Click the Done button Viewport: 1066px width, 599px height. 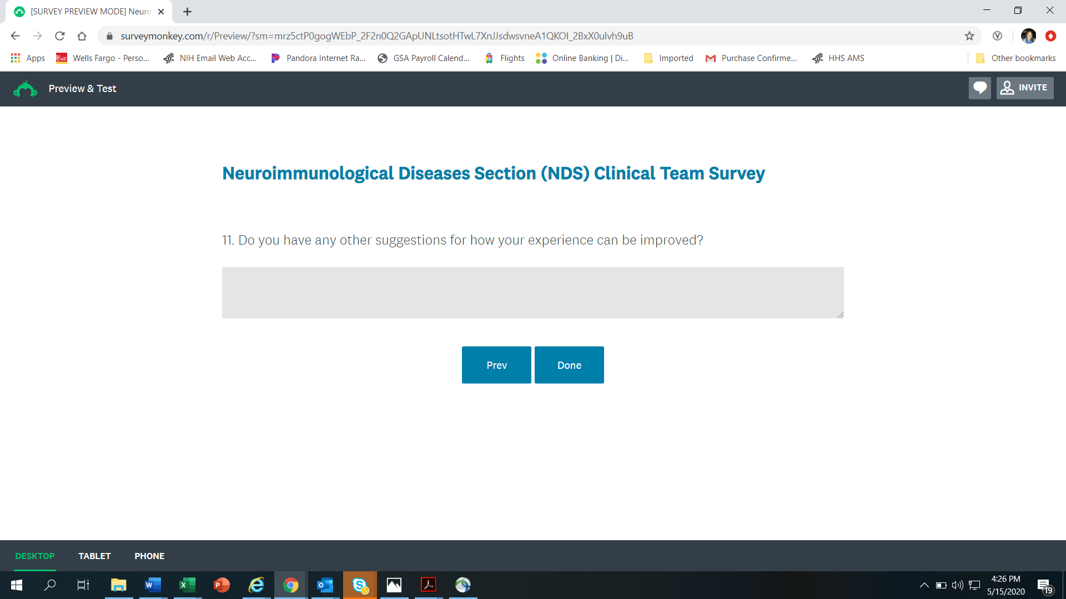tap(569, 365)
